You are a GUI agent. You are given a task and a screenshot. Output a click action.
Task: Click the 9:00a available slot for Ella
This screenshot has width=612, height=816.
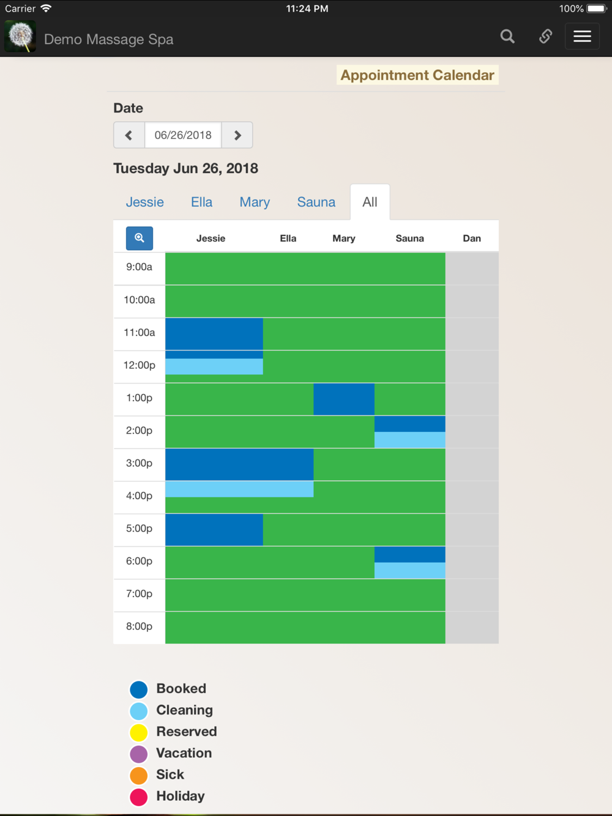[x=288, y=269]
